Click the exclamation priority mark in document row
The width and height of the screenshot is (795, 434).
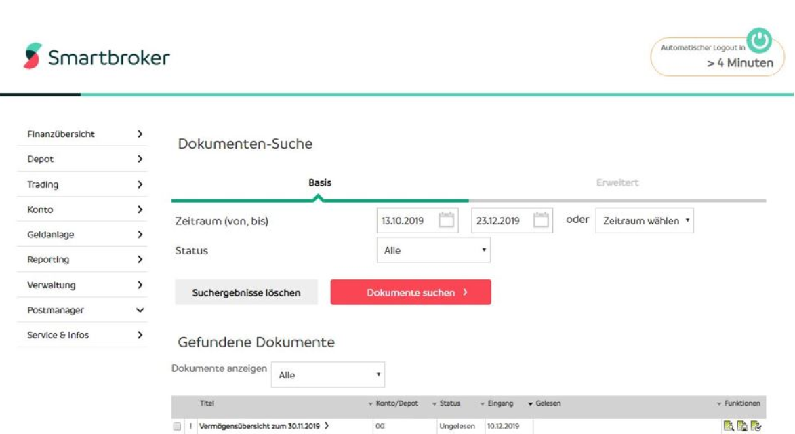190,426
